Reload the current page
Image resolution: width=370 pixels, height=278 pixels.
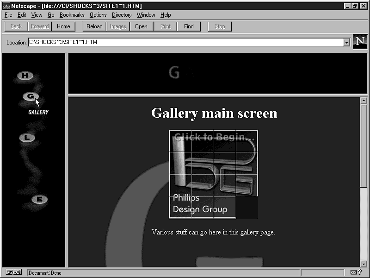[94, 26]
